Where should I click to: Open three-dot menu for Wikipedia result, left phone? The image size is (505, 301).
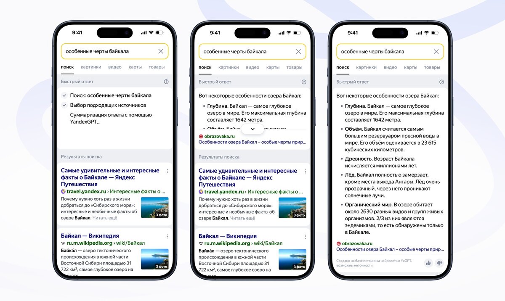[167, 236]
